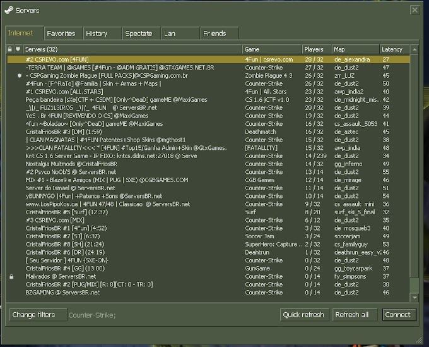The image size is (429, 347).
Task: Click the Change filters button
Action: coord(38,315)
